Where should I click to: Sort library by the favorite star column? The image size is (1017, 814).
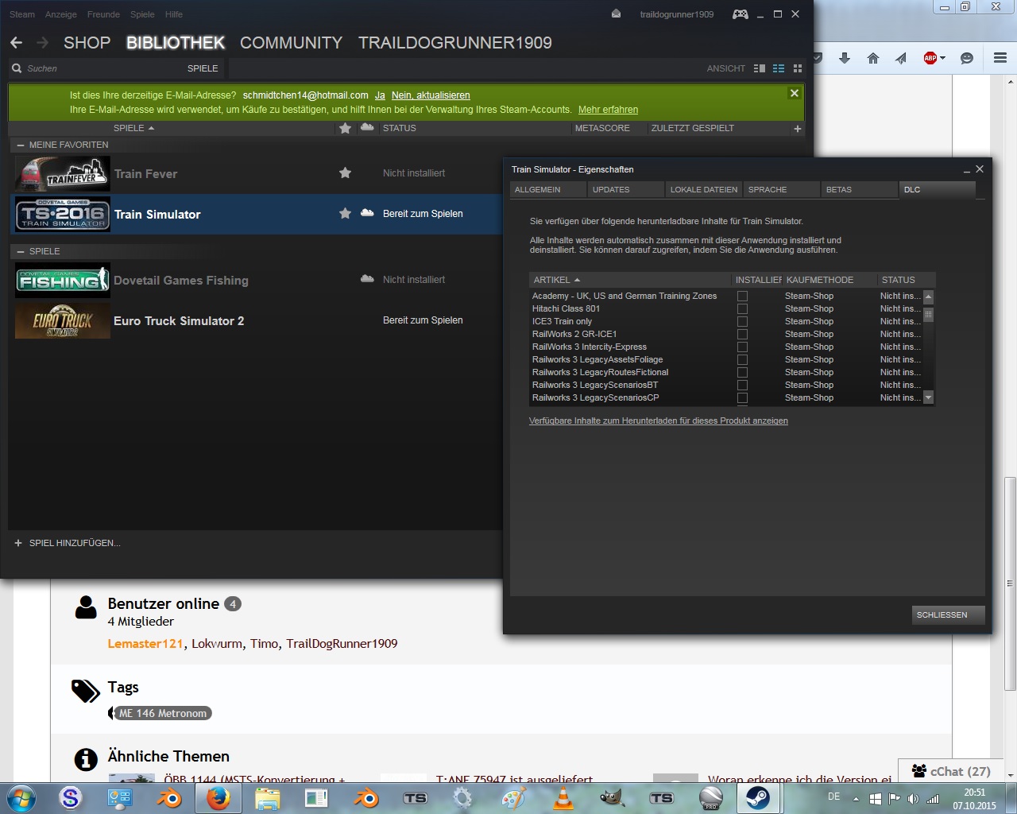[x=345, y=128]
